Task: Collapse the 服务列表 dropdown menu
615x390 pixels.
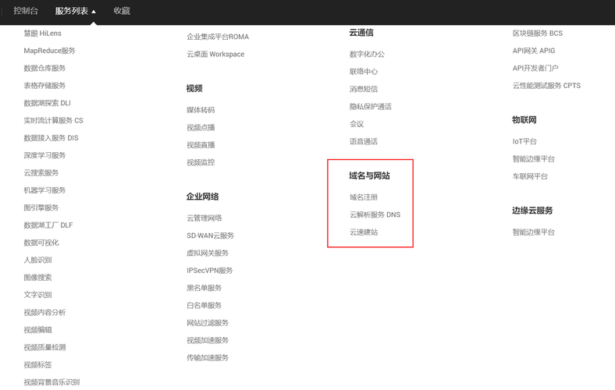Action: [x=75, y=11]
